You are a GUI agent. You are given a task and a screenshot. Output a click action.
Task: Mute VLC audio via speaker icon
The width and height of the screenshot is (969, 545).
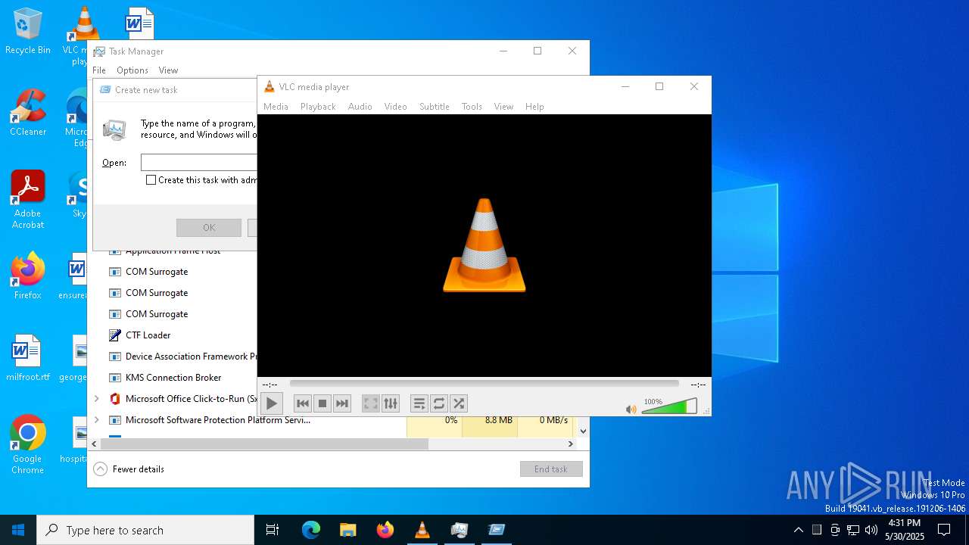(631, 409)
